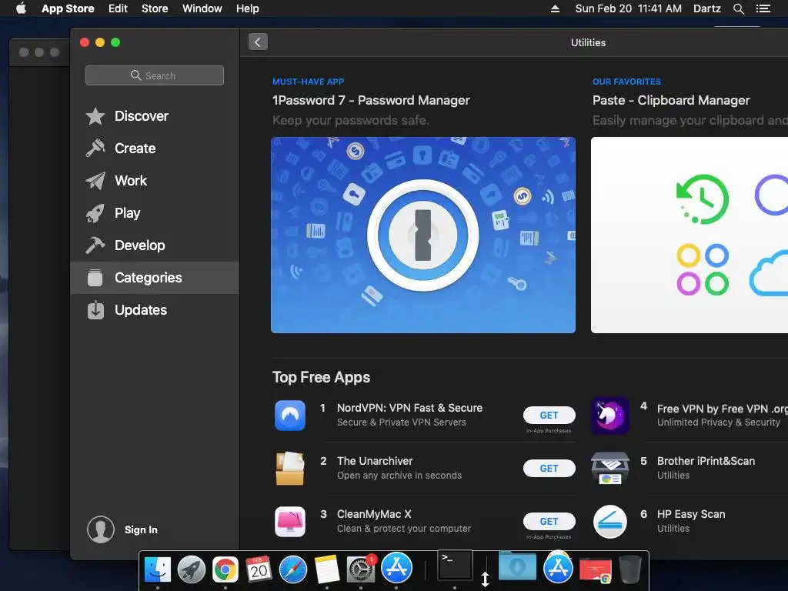Open the Downloads folder in dock

517,566
